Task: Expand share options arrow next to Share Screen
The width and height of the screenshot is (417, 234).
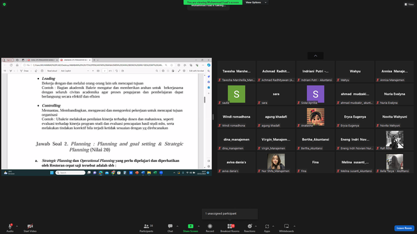Action: (x=198, y=226)
